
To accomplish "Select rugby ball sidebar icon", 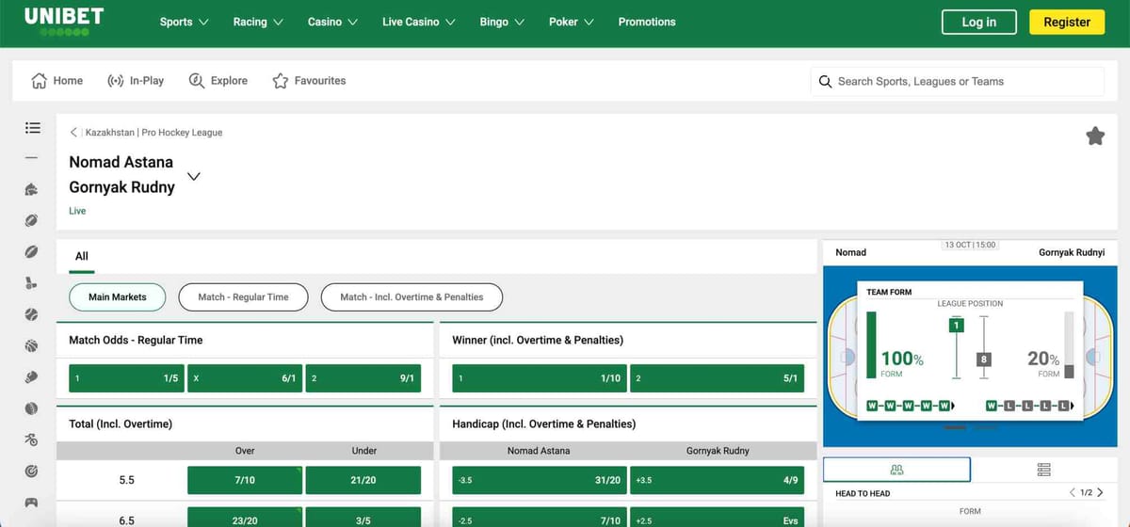I will [x=32, y=252].
